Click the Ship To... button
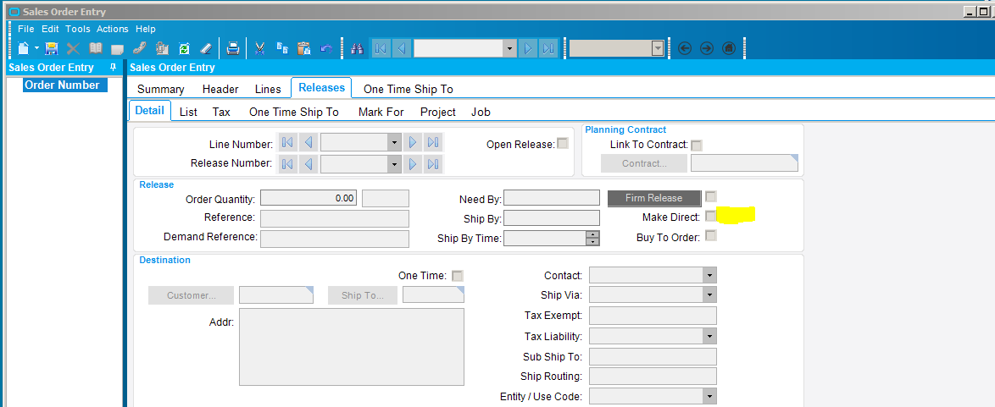 pyautogui.click(x=363, y=295)
